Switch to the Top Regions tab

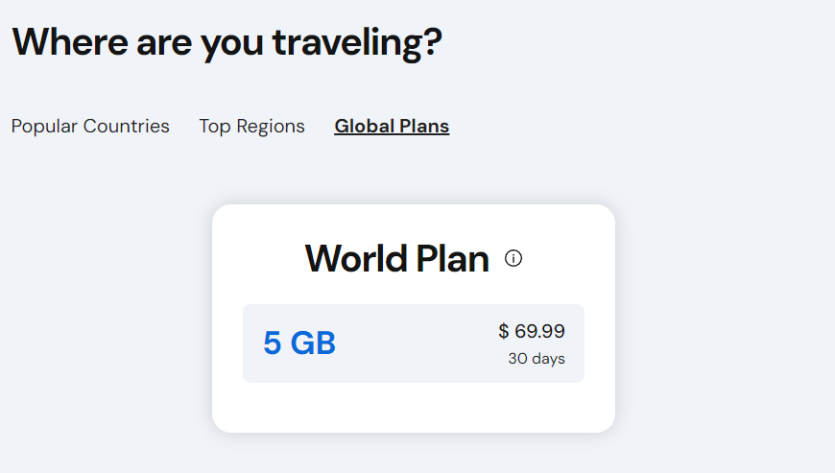click(x=251, y=126)
